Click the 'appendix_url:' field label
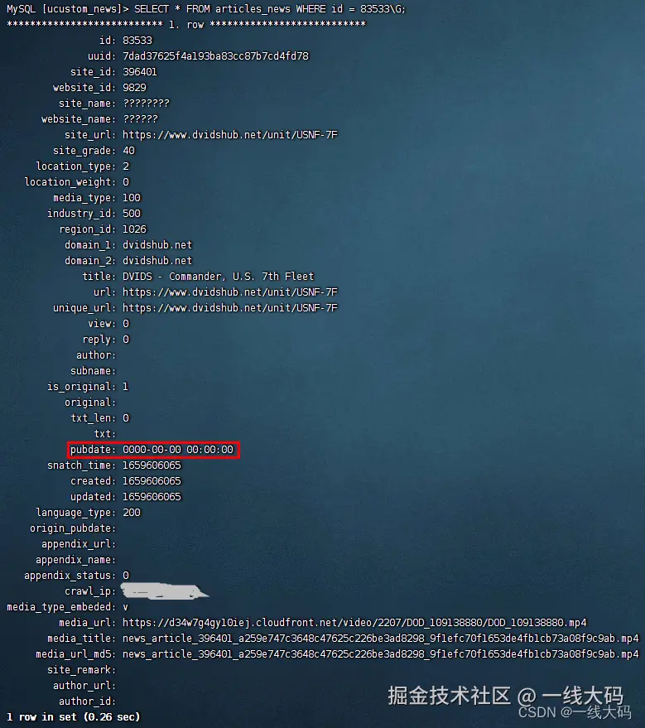 click(79, 544)
